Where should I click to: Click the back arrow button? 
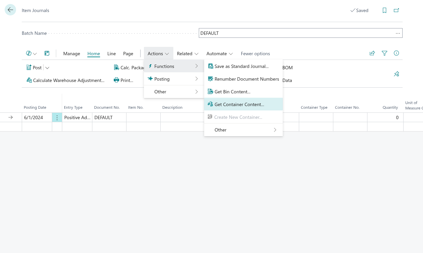pyautogui.click(x=10, y=10)
